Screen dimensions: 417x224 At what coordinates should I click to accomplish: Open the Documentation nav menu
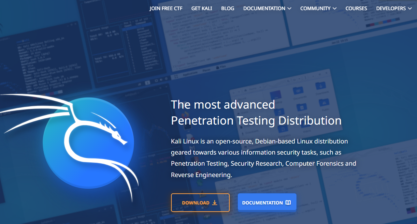(267, 8)
